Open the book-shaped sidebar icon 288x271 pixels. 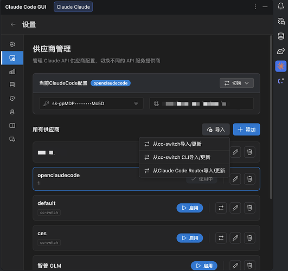[x=12, y=126]
